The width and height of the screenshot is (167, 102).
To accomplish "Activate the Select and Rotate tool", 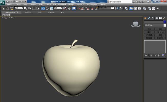I will pyautogui.click(x=47, y=8).
